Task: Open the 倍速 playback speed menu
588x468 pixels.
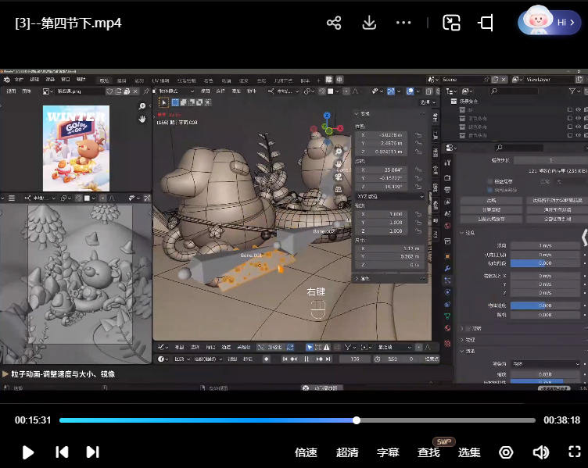Action: pyautogui.click(x=306, y=452)
